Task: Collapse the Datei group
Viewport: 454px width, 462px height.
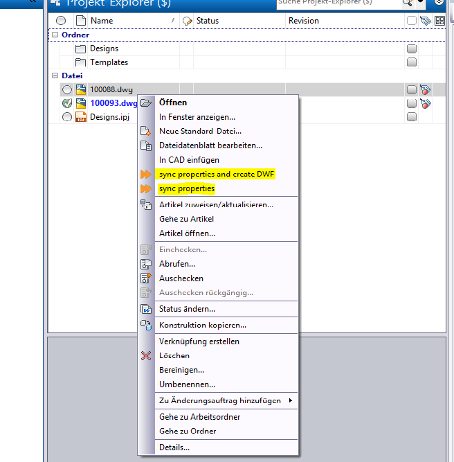Action: [x=55, y=75]
